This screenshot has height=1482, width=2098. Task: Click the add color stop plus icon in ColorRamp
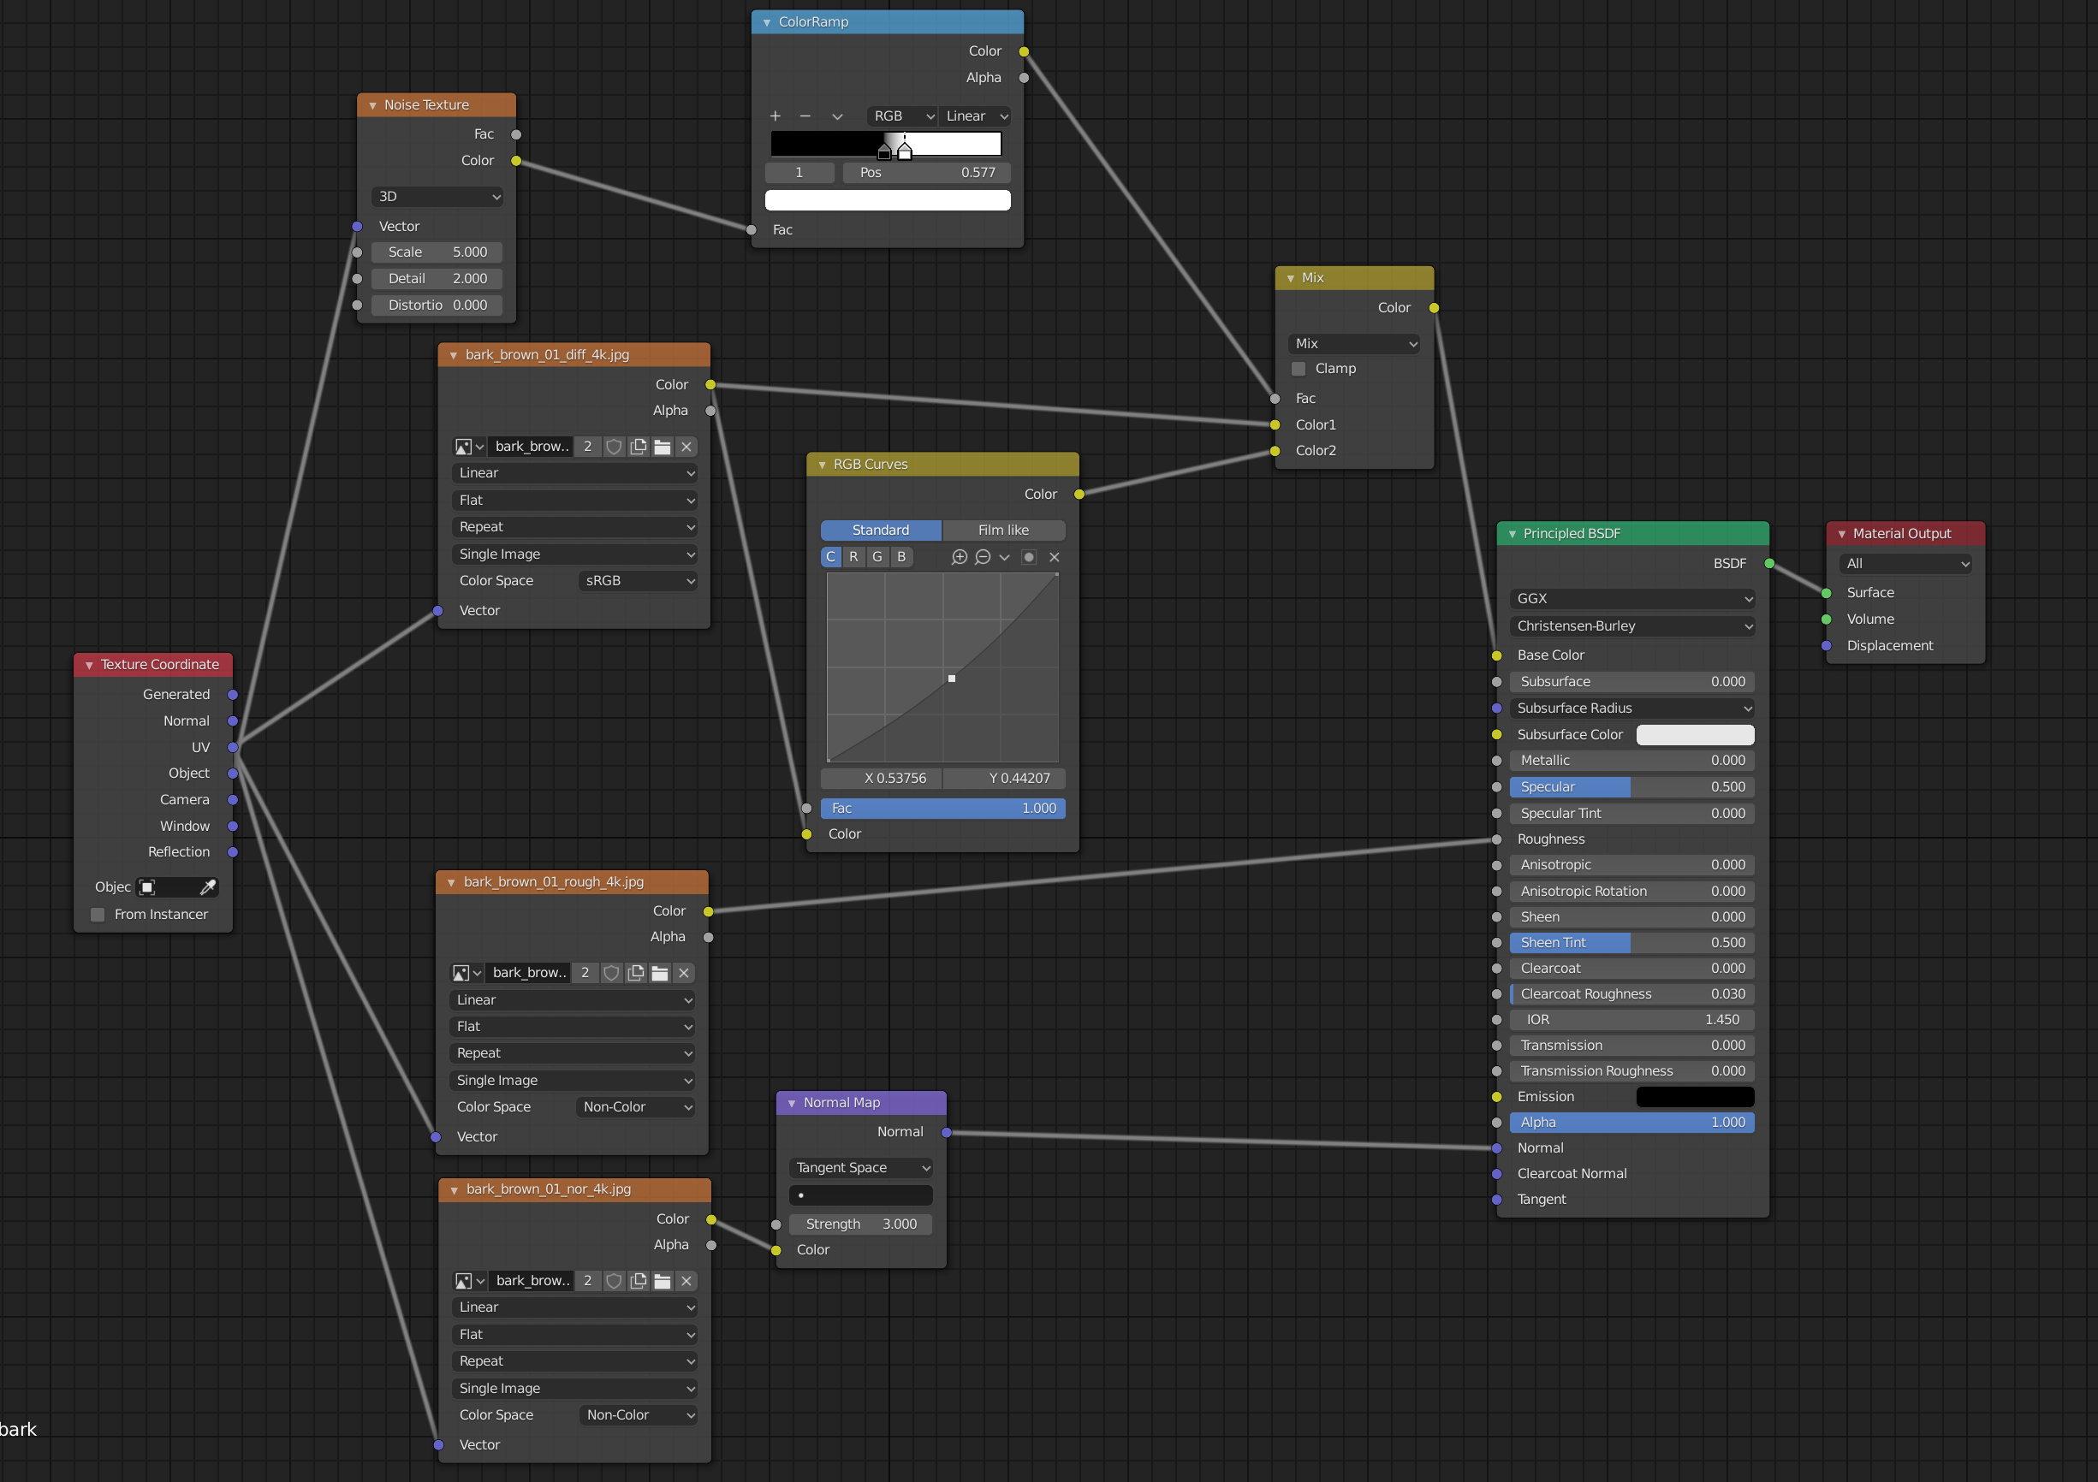pyautogui.click(x=775, y=116)
